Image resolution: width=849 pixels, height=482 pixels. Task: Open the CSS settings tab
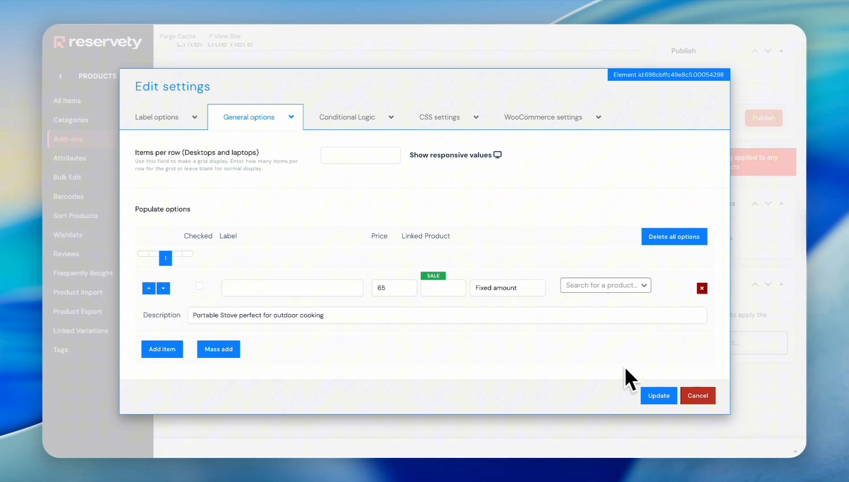click(448, 117)
